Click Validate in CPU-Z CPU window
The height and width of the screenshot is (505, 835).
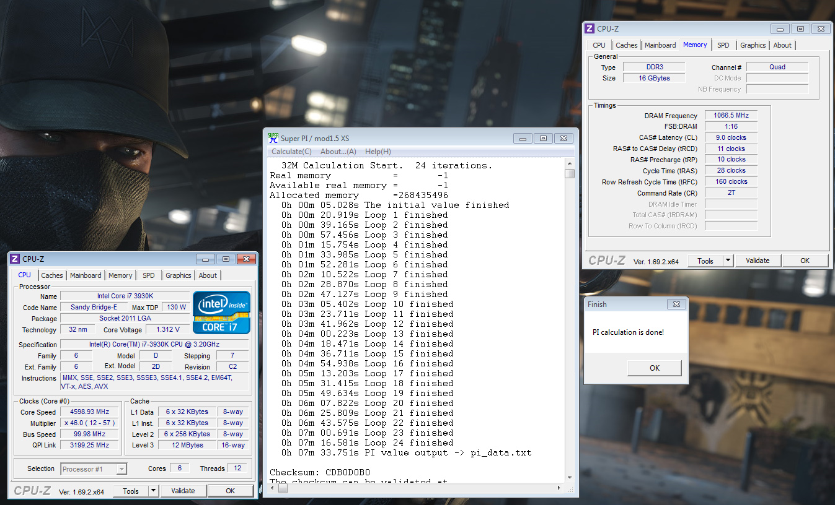click(x=183, y=491)
